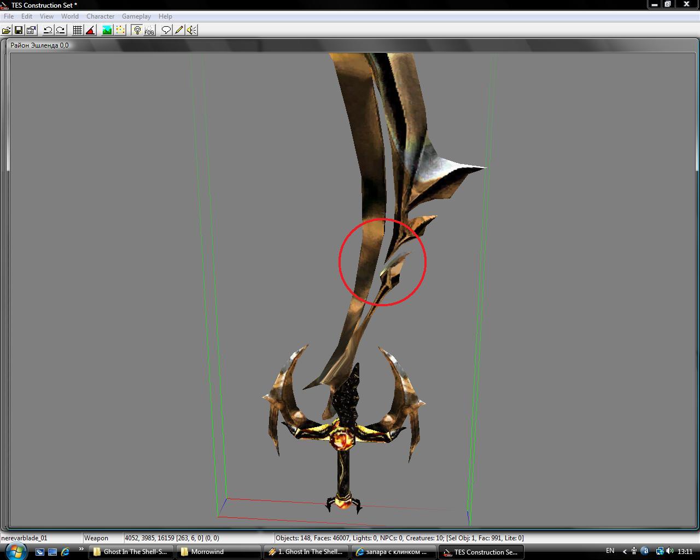
Task: Switch to 1. Ghost In The Shell player window
Action: (306, 552)
